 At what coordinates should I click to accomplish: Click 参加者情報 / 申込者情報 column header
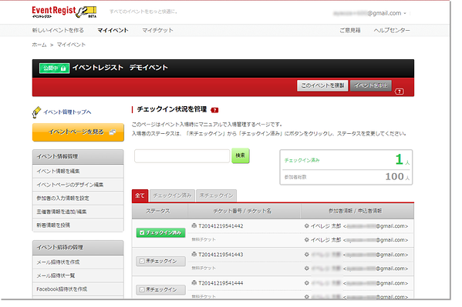click(357, 211)
